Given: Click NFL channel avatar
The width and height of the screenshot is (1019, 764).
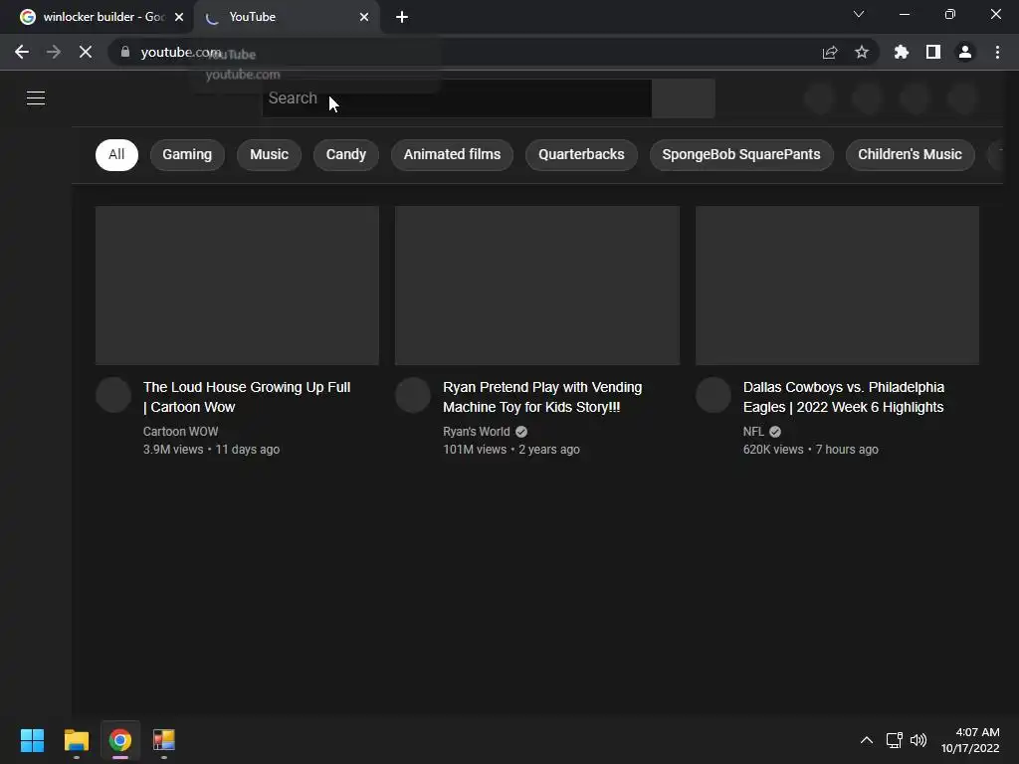Looking at the screenshot, I should (x=713, y=395).
